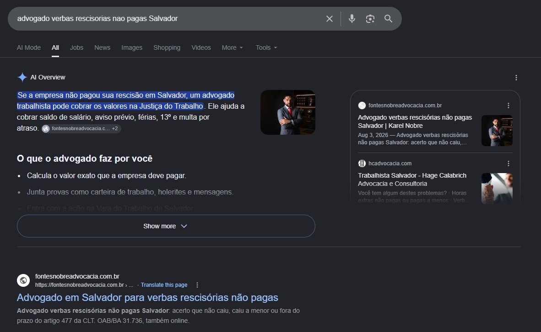Open handshake thumbnail on hcadvocacia card
541x332 pixels.
[497, 189]
